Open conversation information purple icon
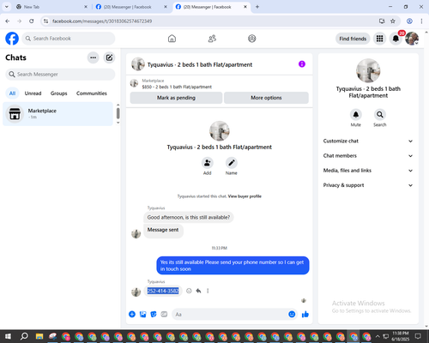Viewport: 429px width, 343px height. (302, 64)
